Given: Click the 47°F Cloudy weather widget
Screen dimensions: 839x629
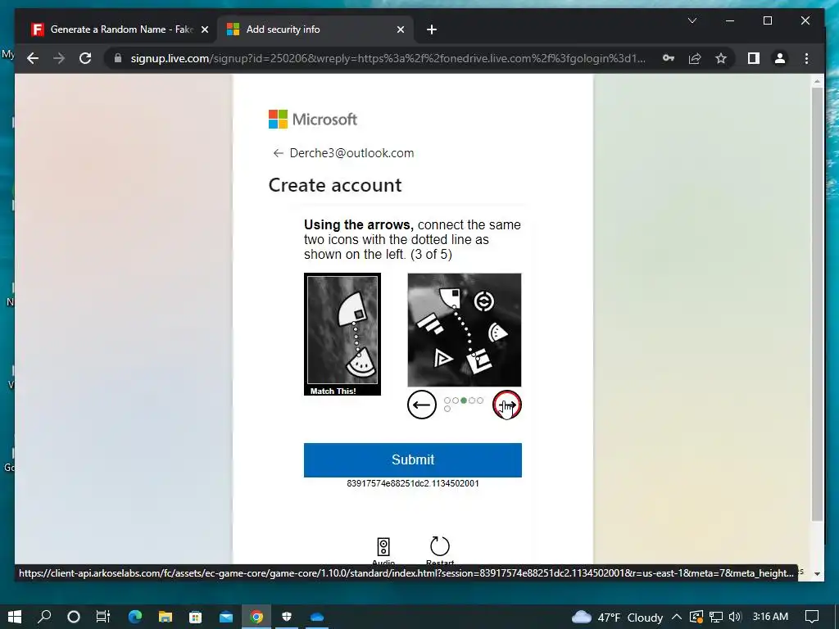Looking at the screenshot, I should 617,618.
